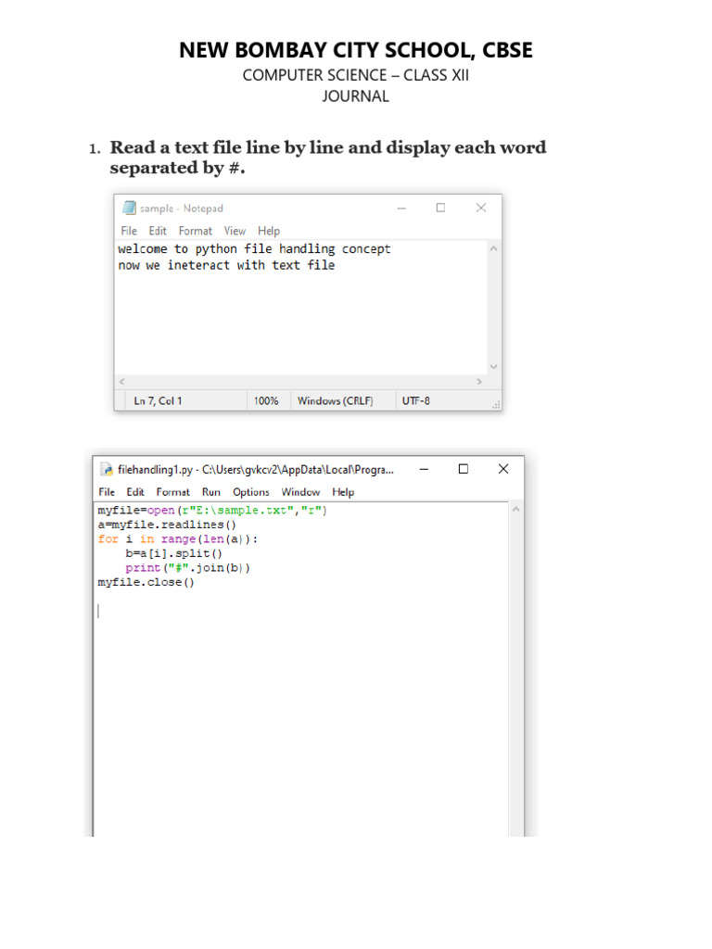712x949 pixels.
Task: Open Format menu in Notepad window
Action: pyautogui.click(x=195, y=231)
